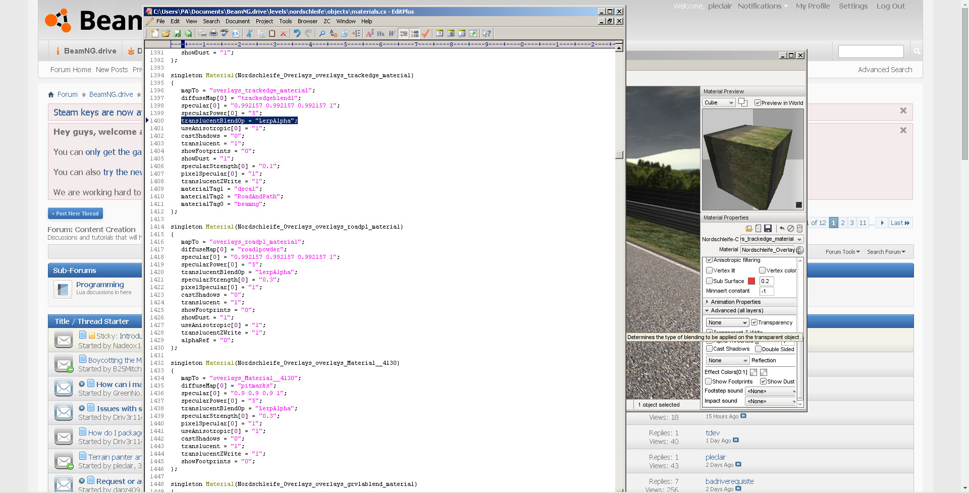
Task: Click the red Sub Surface color swatch
Action: pyautogui.click(x=751, y=281)
